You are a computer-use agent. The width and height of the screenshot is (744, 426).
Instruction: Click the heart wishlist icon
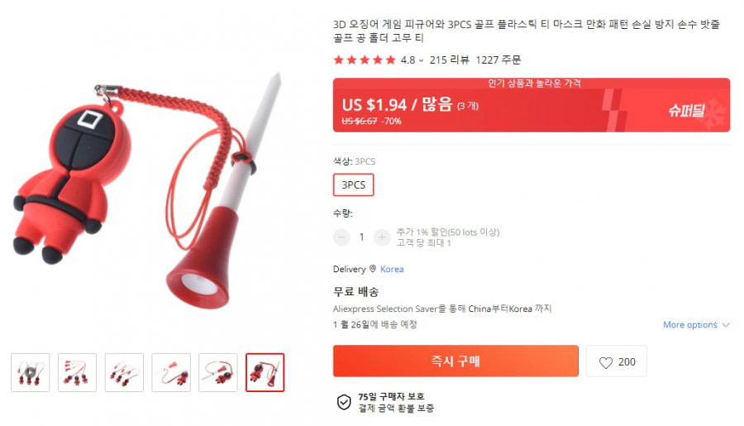coord(605,362)
